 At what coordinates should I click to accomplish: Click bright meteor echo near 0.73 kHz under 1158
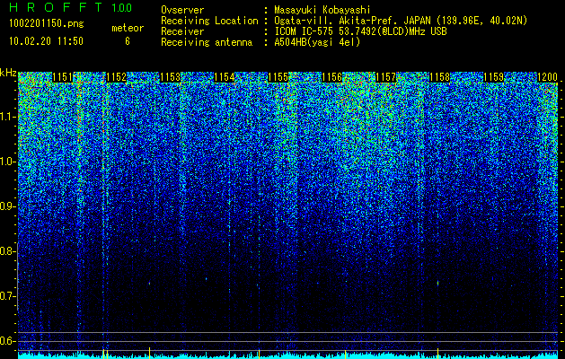pyautogui.click(x=437, y=283)
